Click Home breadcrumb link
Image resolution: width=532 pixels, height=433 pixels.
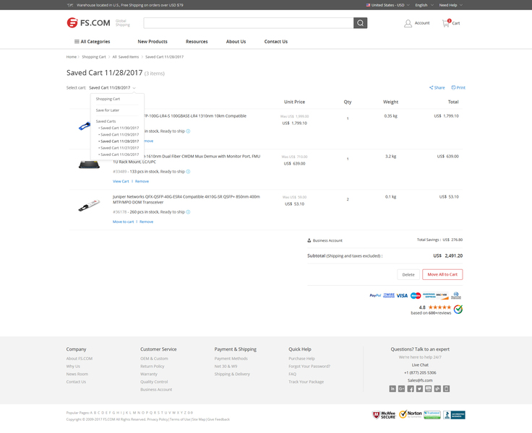(72, 57)
